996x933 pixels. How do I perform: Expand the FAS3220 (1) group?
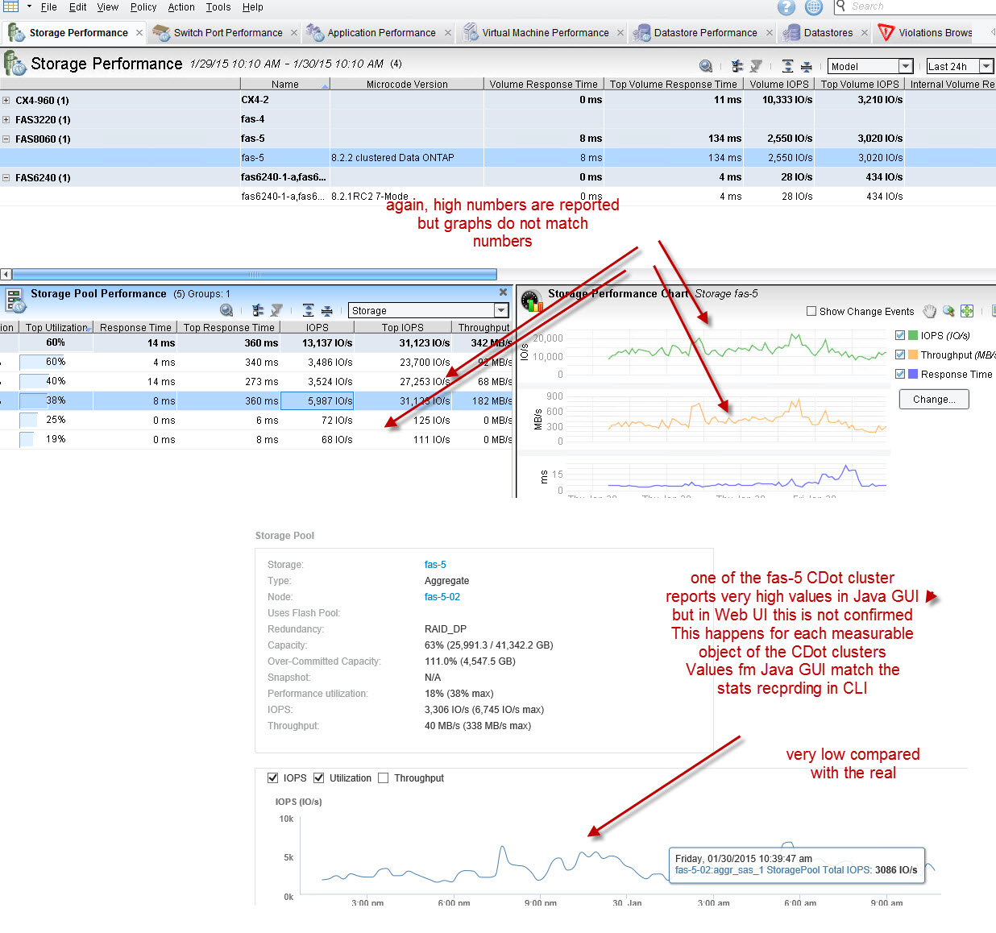[x=6, y=120]
